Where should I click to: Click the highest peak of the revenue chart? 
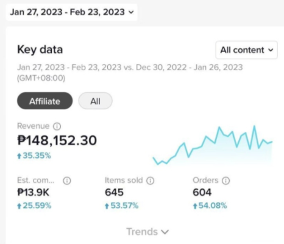click(x=254, y=126)
